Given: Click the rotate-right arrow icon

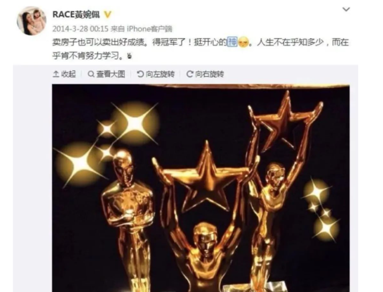Looking at the screenshot, I should click(190, 74).
